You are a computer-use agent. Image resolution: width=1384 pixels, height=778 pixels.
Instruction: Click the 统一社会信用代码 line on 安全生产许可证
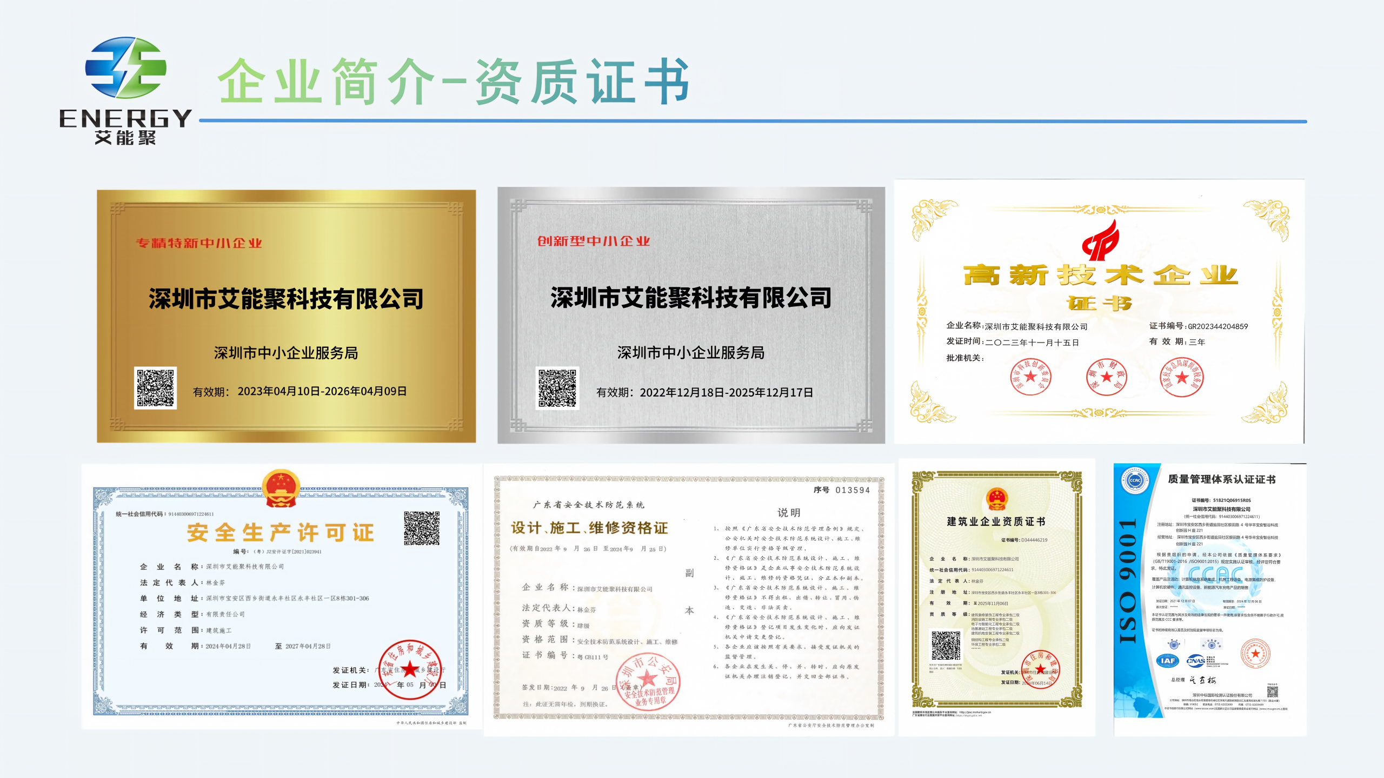[x=165, y=514]
